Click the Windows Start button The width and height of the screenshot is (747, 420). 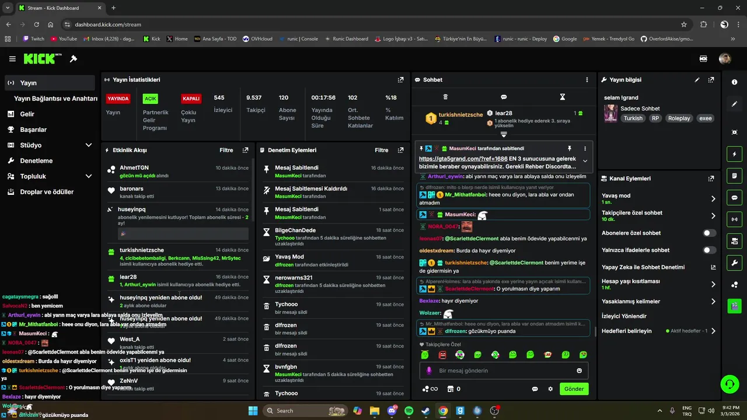pos(253,411)
